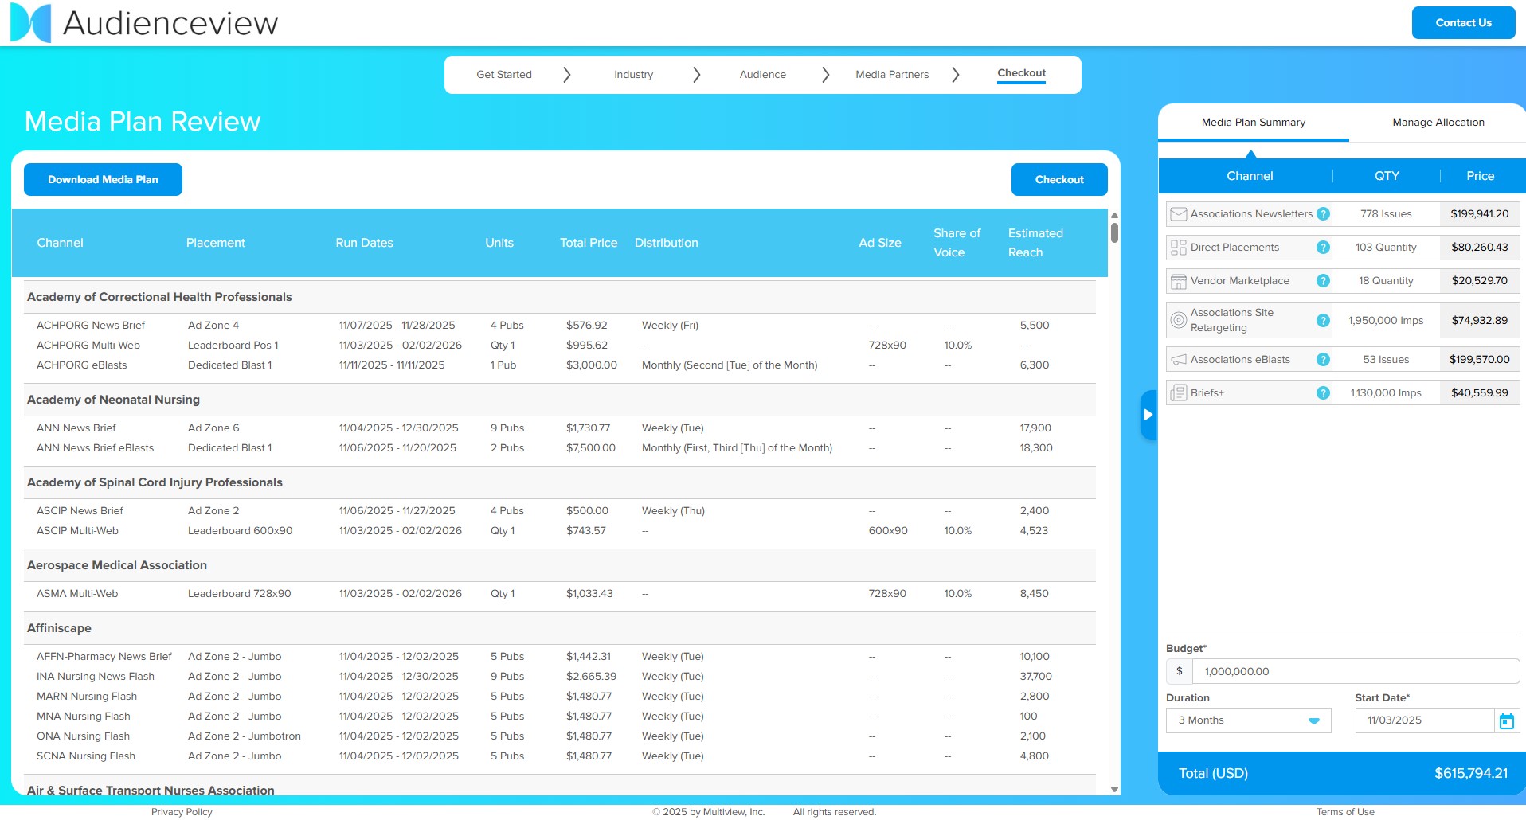Open help for Vendor Marketplace
This screenshot has height=820, width=1526.
click(x=1323, y=281)
